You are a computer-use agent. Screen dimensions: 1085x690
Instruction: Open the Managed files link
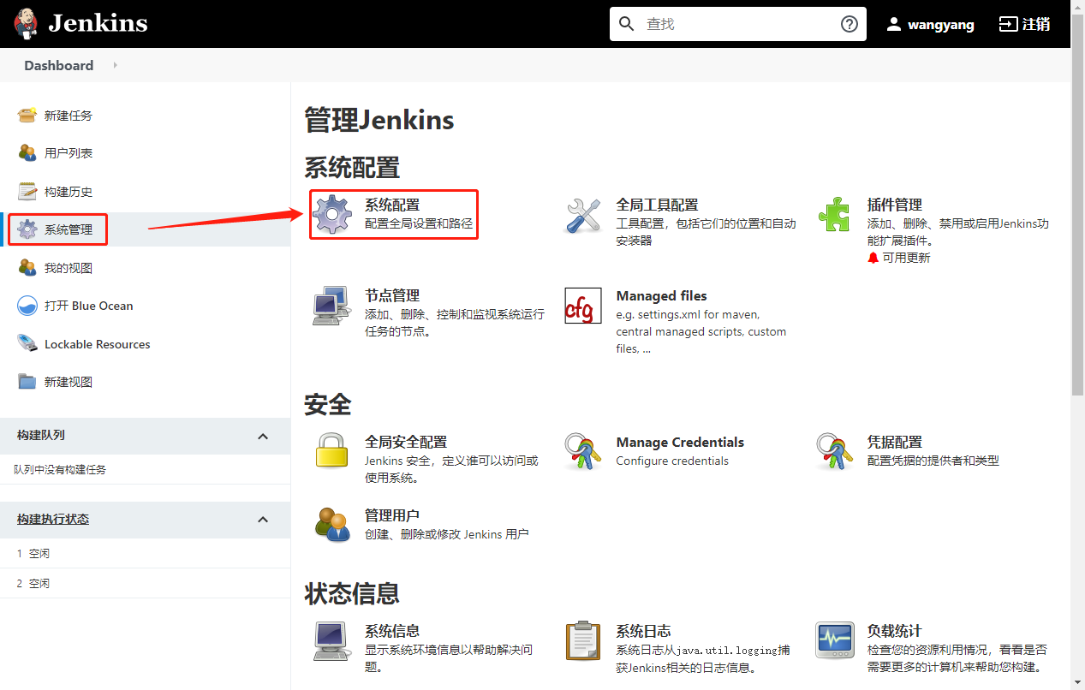point(662,296)
